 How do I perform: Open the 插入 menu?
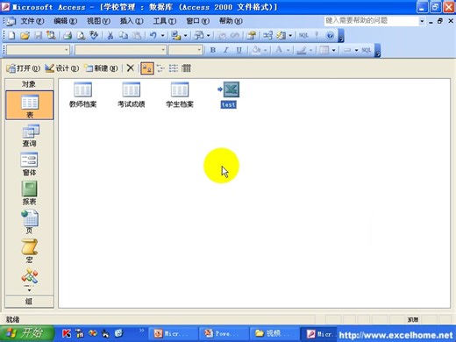point(132,21)
